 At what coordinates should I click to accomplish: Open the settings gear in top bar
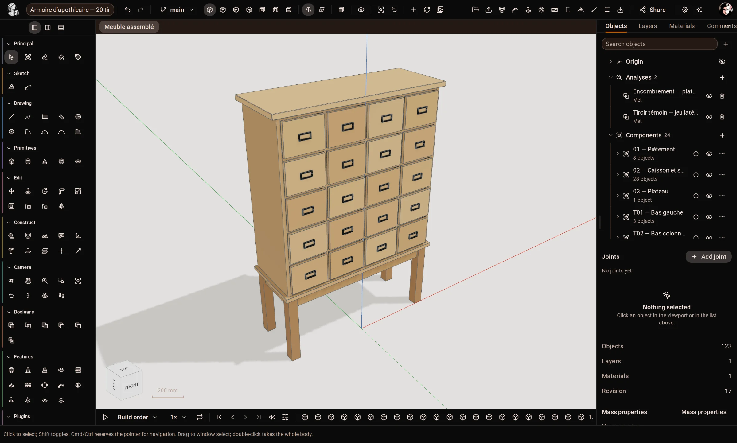tap(684, 10)
